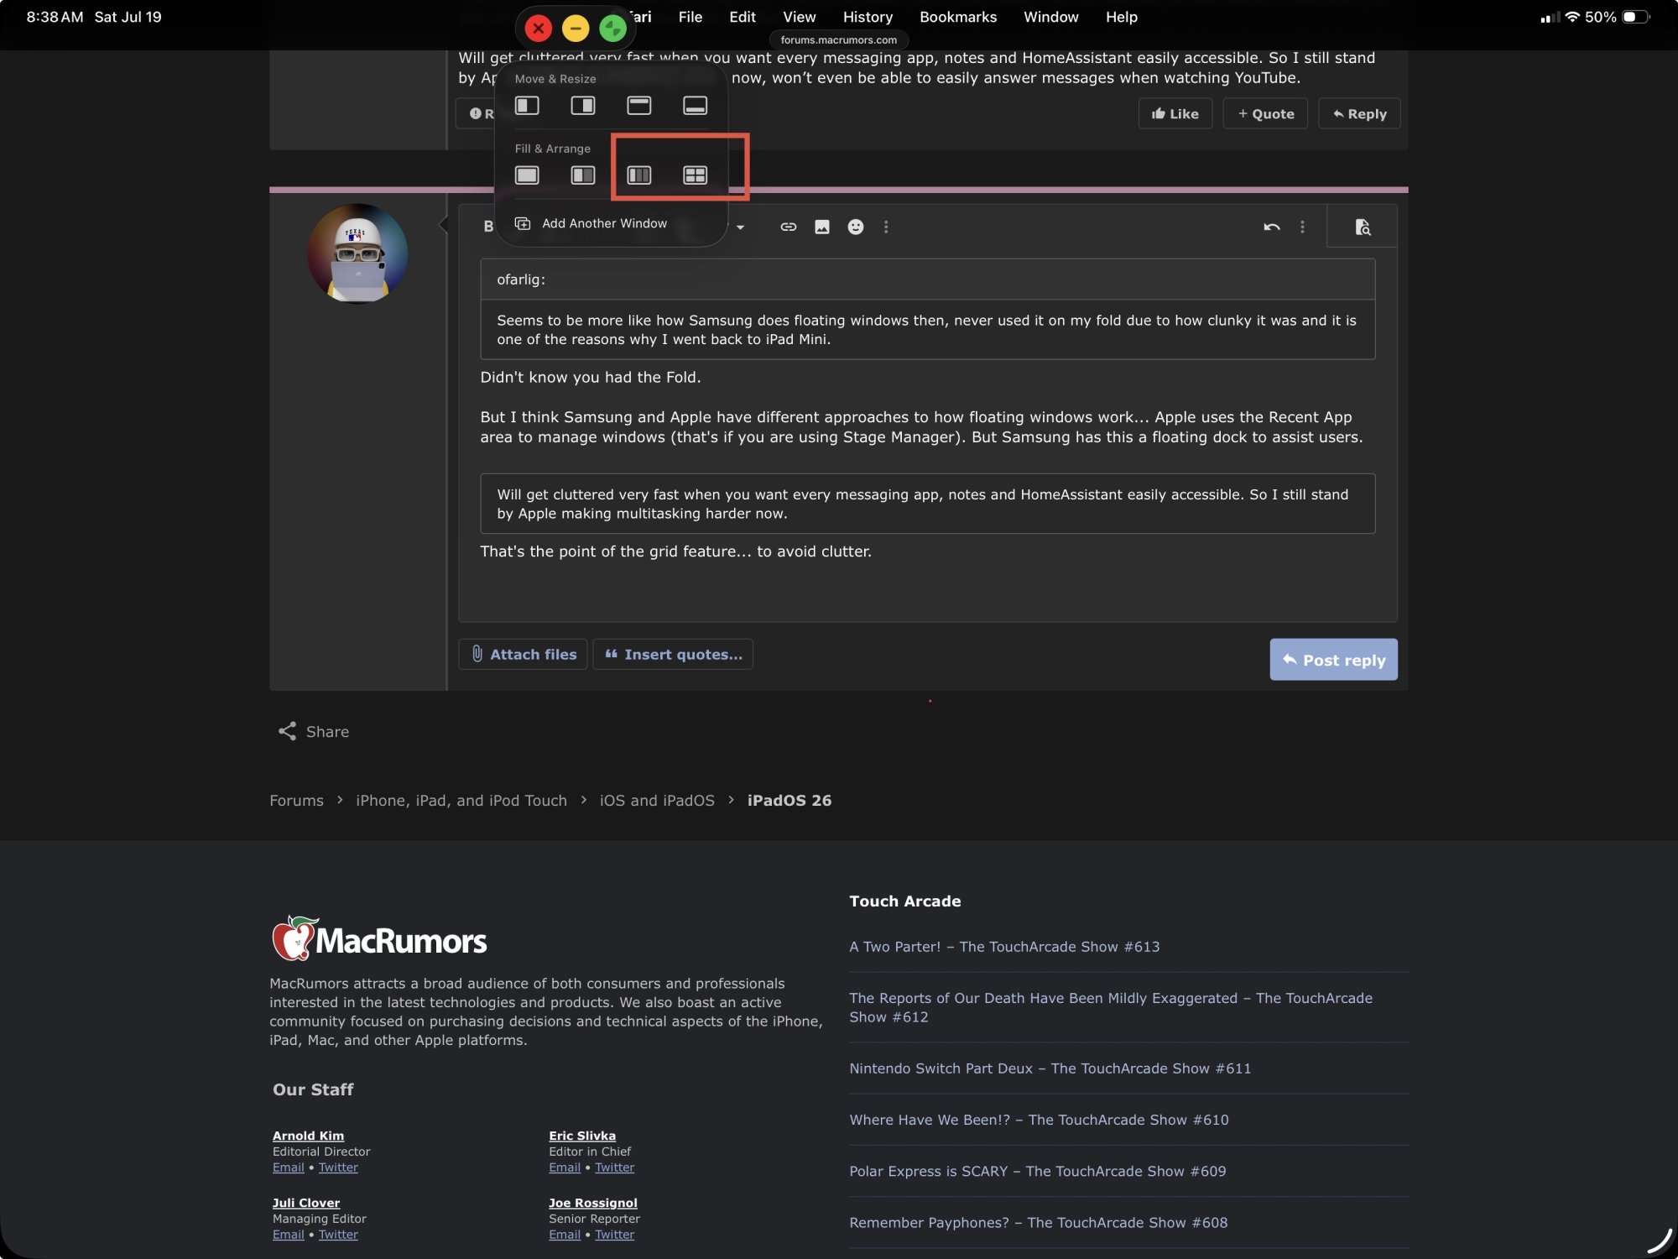Viewport: 1678px width, 1259px height.
Task: Arrange windows left and right
Action: [583, 175]
